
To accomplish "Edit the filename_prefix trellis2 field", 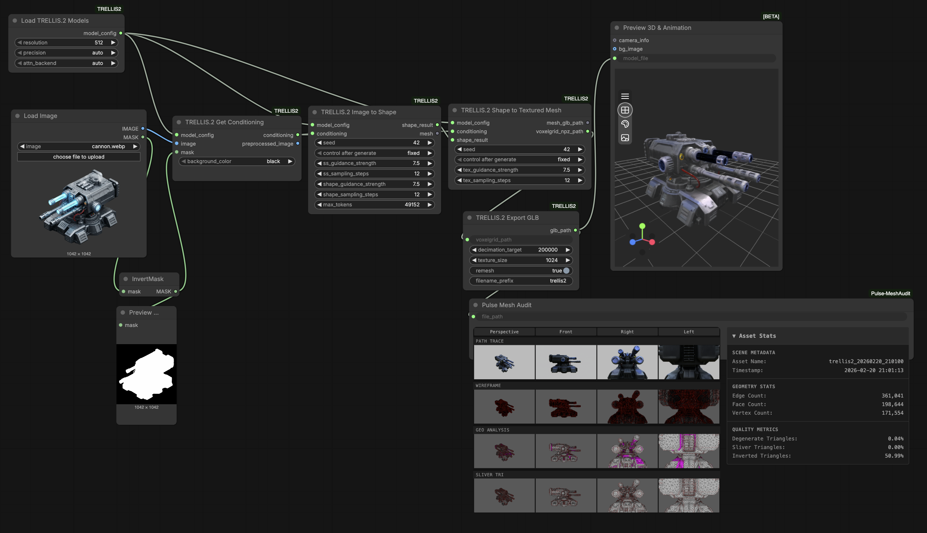I will tap(521, 281).
